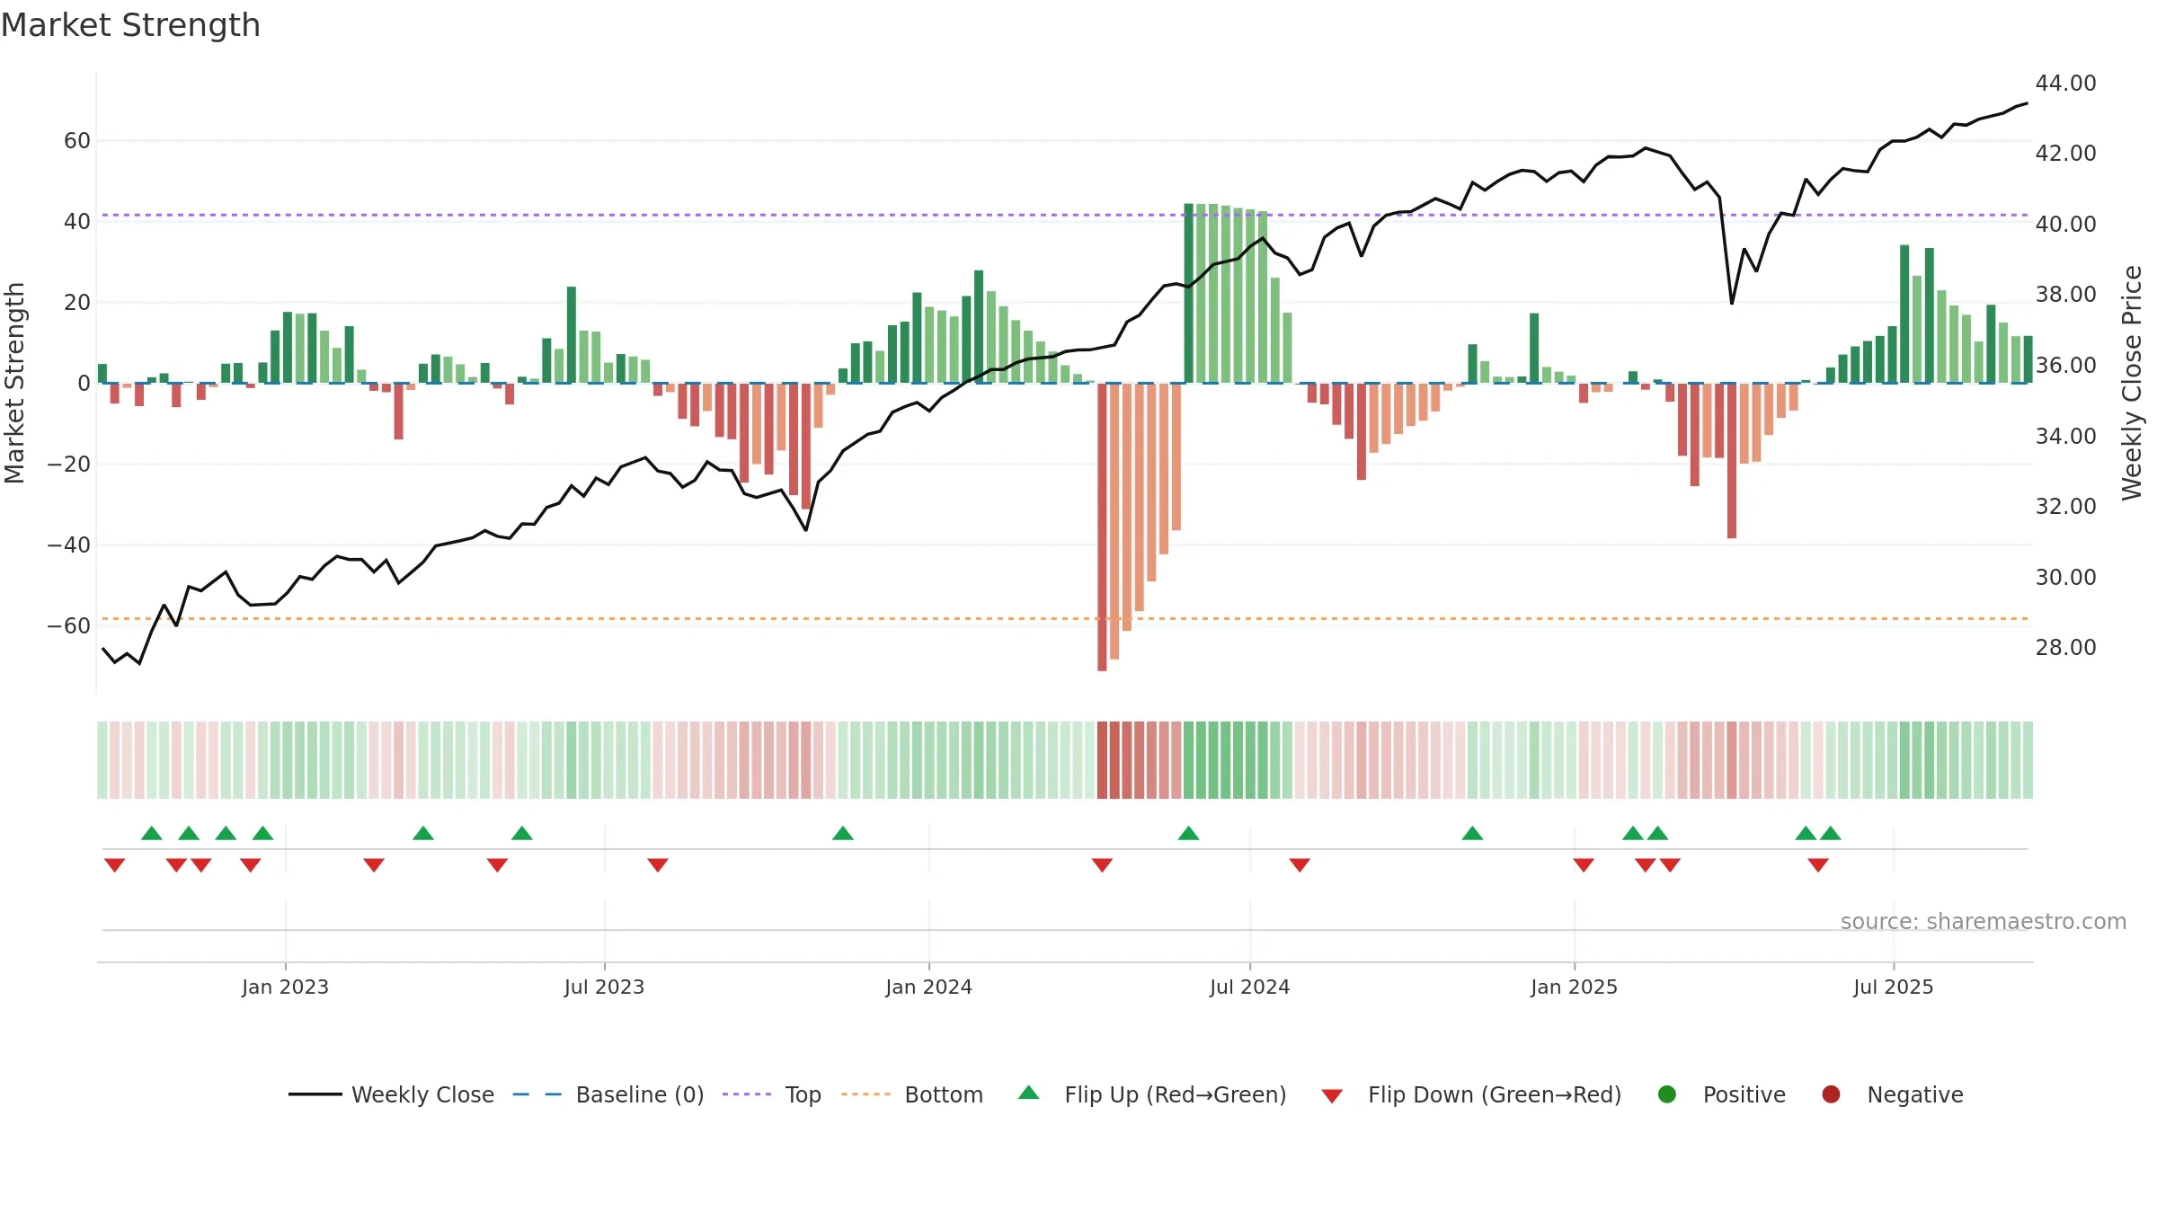
Task: Click the last flip-down triangle before Jul 2025
Action: pyautogui.click(x=1818, y=865)
